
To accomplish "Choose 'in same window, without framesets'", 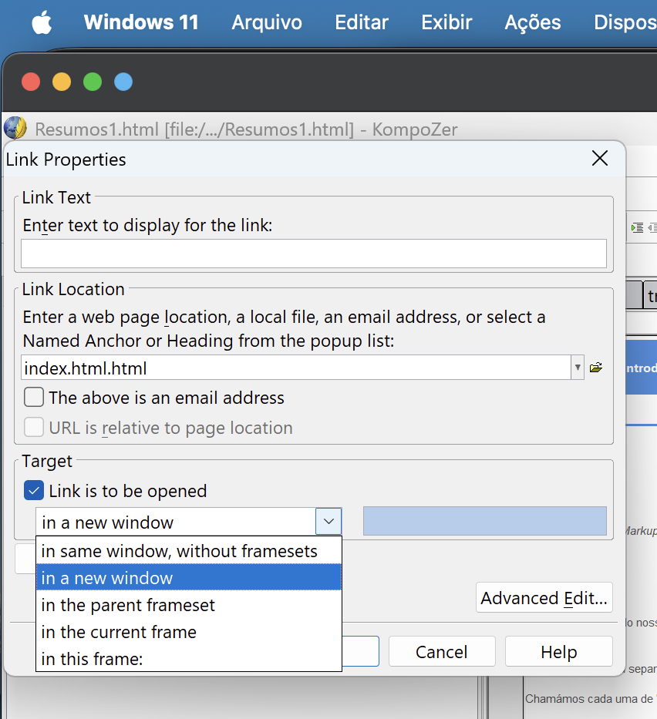I will (x=179, y=551).
